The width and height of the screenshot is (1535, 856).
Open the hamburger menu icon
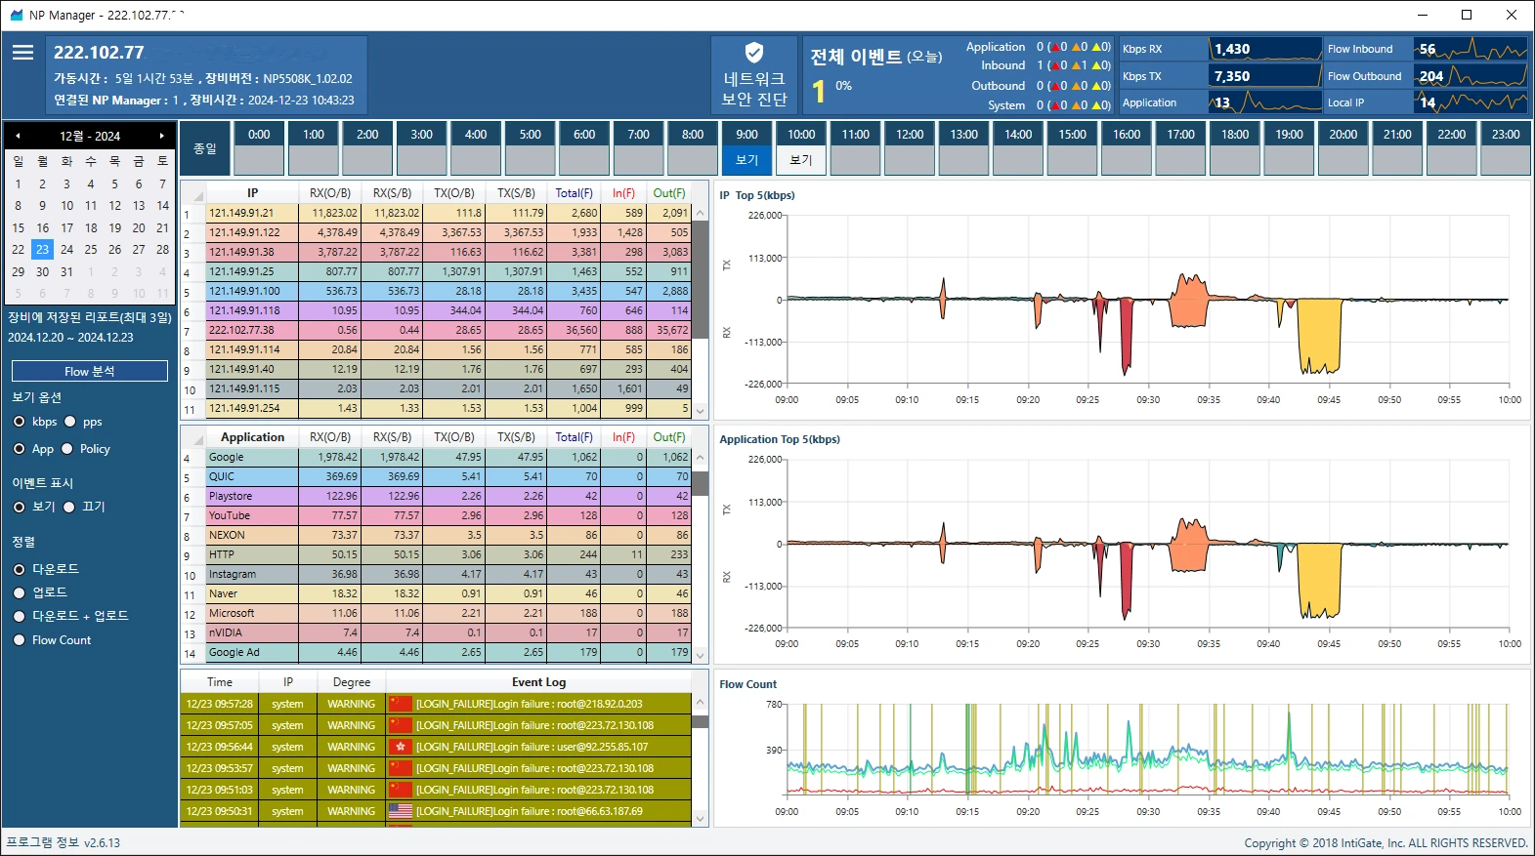22,53
